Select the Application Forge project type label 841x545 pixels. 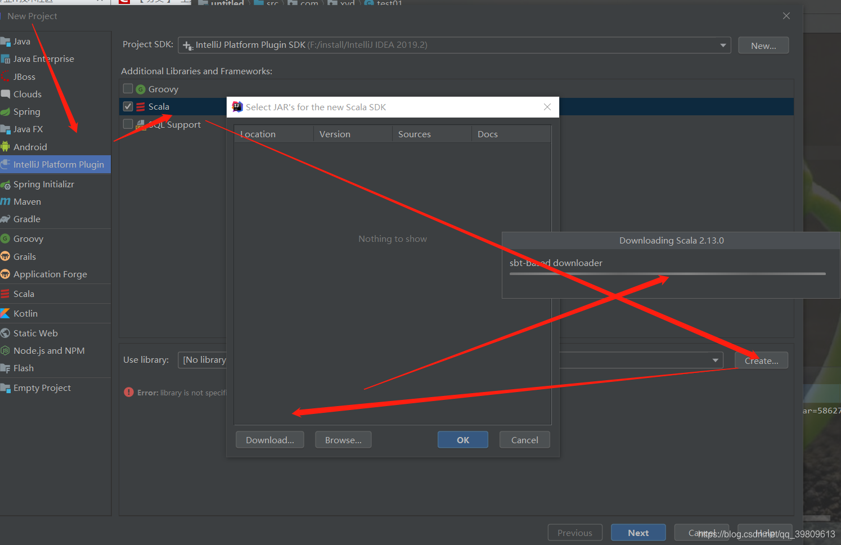50,274
